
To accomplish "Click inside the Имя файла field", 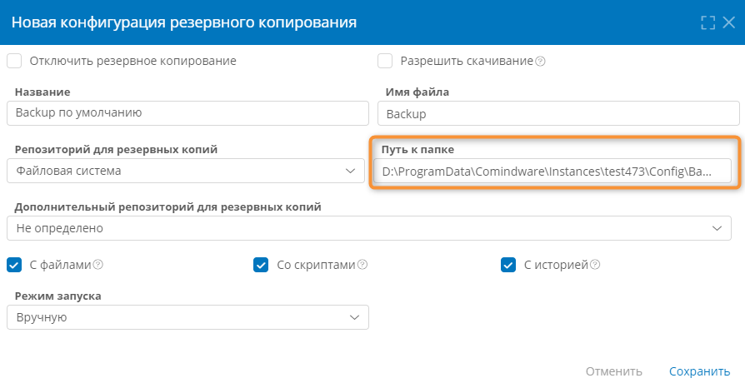I will [558, 113].
